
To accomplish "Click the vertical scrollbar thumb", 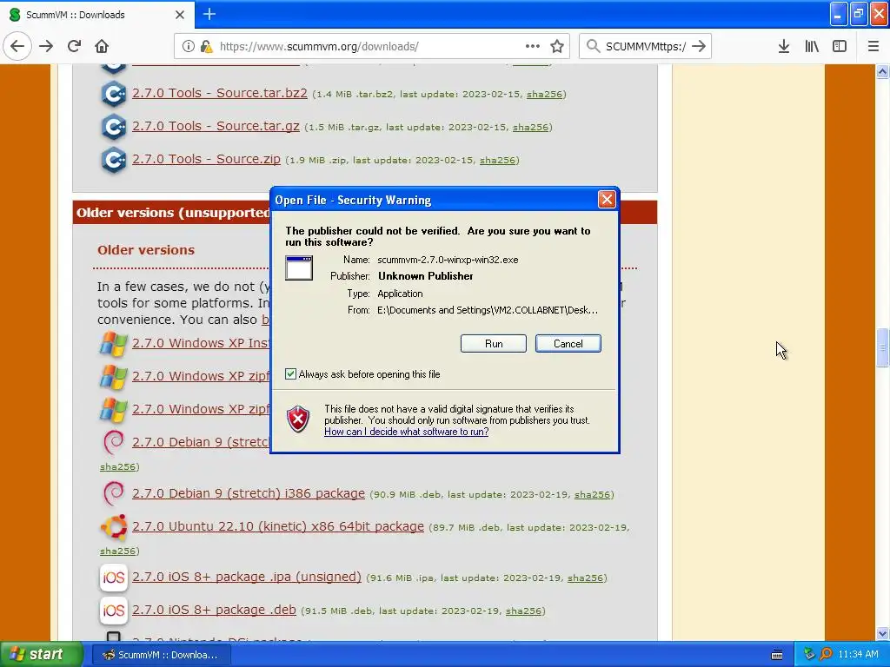I will point(883,347).
